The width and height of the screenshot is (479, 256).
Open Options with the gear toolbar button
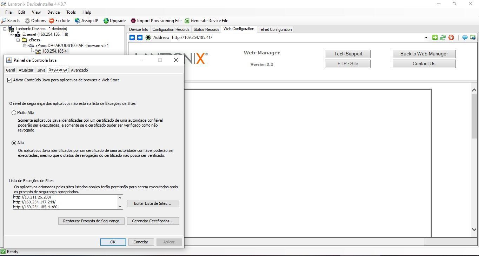coord(35,21)
